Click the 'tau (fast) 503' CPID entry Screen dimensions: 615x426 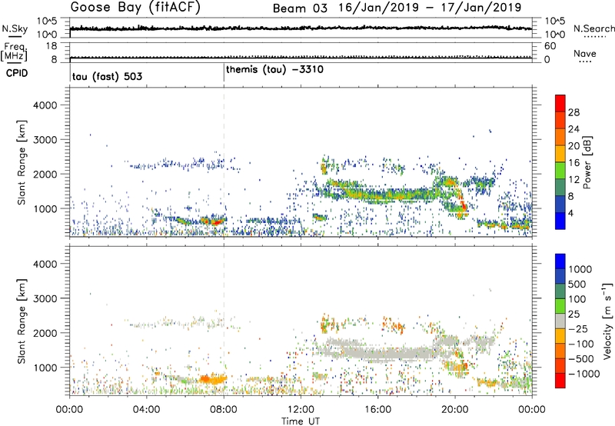(x=107, y=76)
